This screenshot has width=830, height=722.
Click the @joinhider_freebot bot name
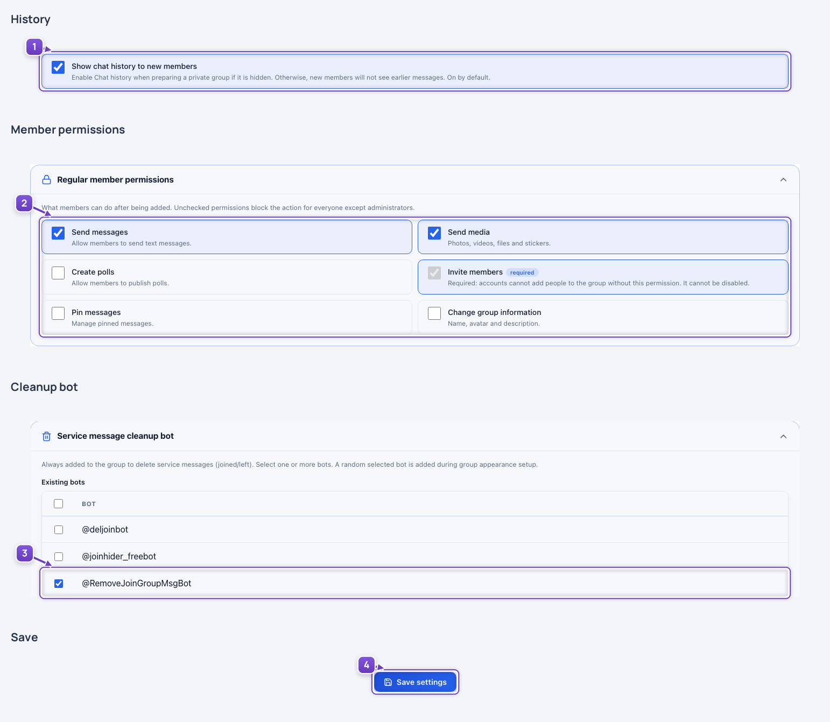coord(119,557)
